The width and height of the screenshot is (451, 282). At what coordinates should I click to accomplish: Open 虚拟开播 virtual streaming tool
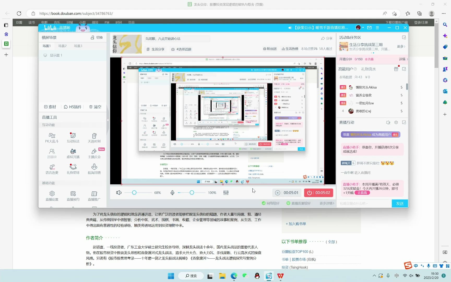click(x=73, y=154)
